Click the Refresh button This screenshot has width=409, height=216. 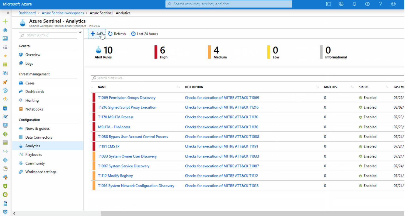point(117,34)
